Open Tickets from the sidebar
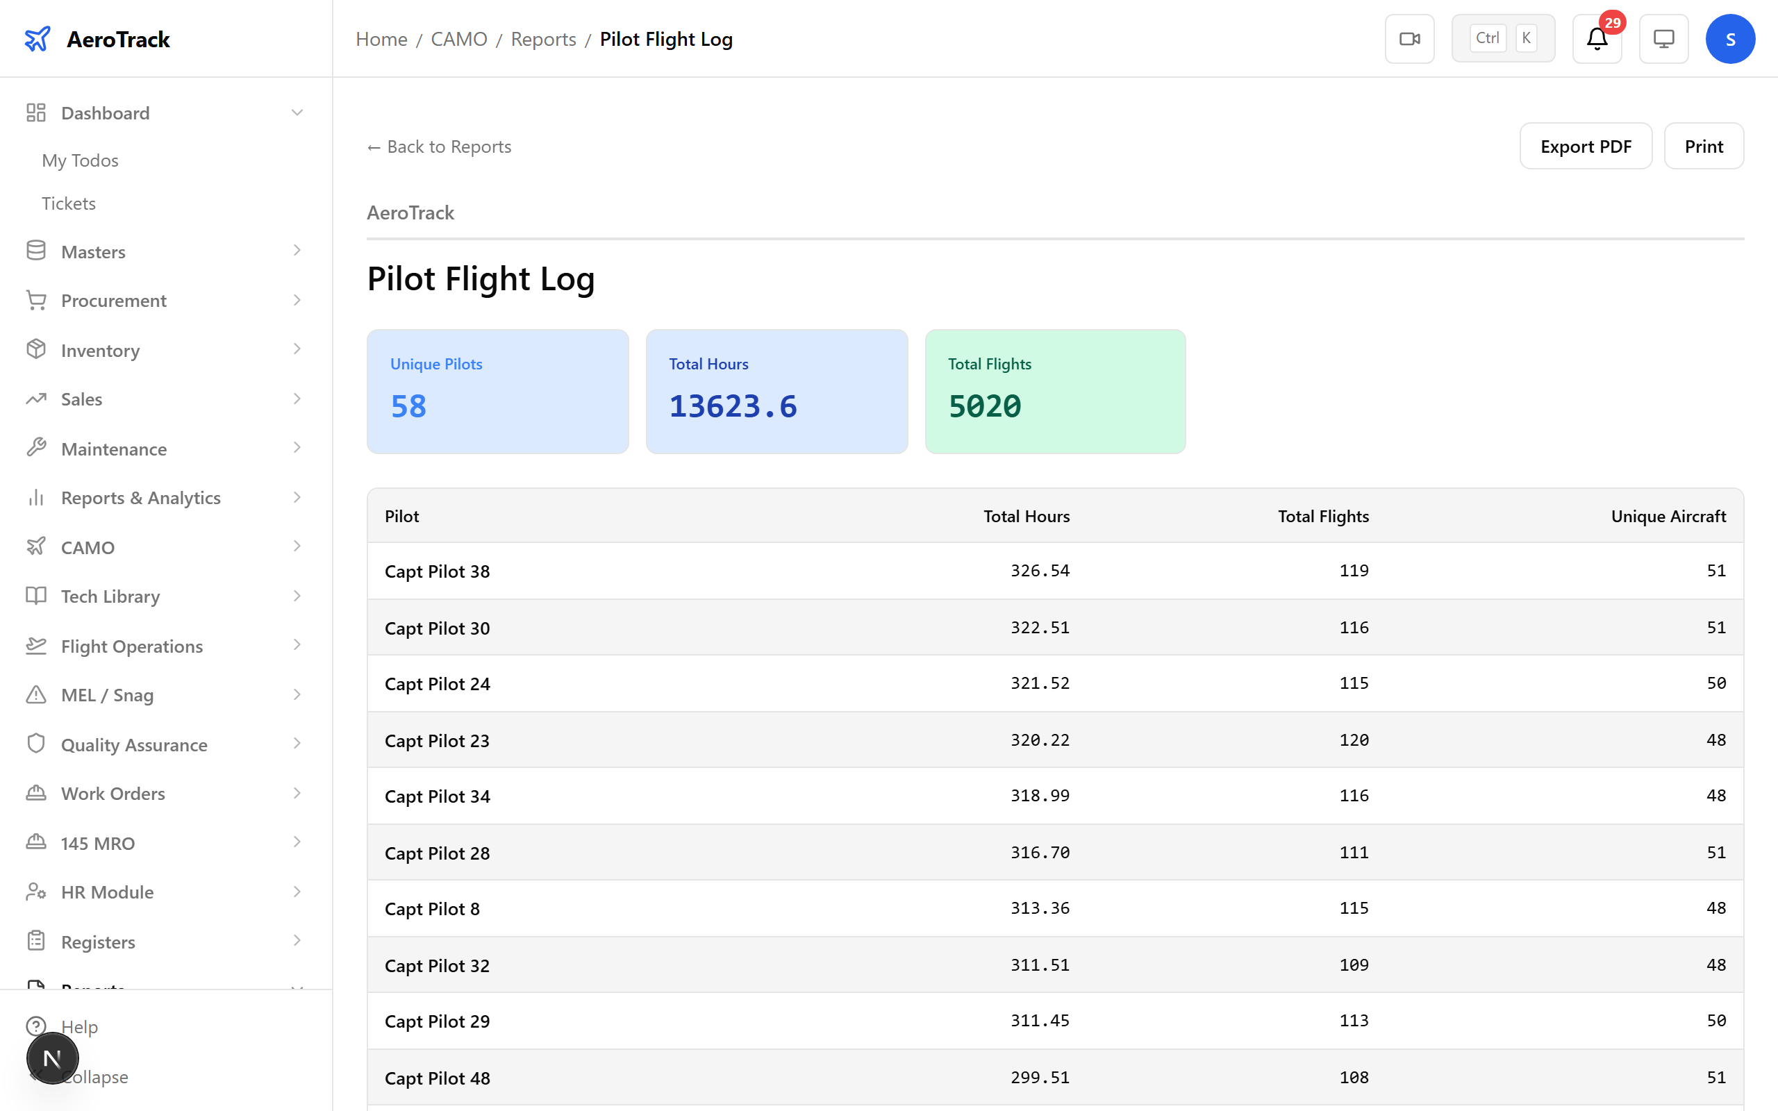The image size is (1778, 1111). point(68,203)
